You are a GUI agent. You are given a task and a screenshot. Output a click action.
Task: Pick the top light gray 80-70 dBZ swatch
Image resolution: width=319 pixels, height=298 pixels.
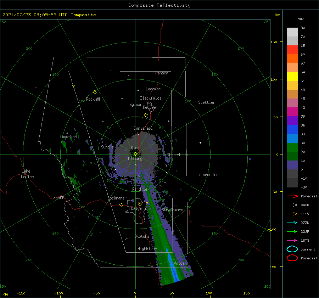[x=292, y=32]
